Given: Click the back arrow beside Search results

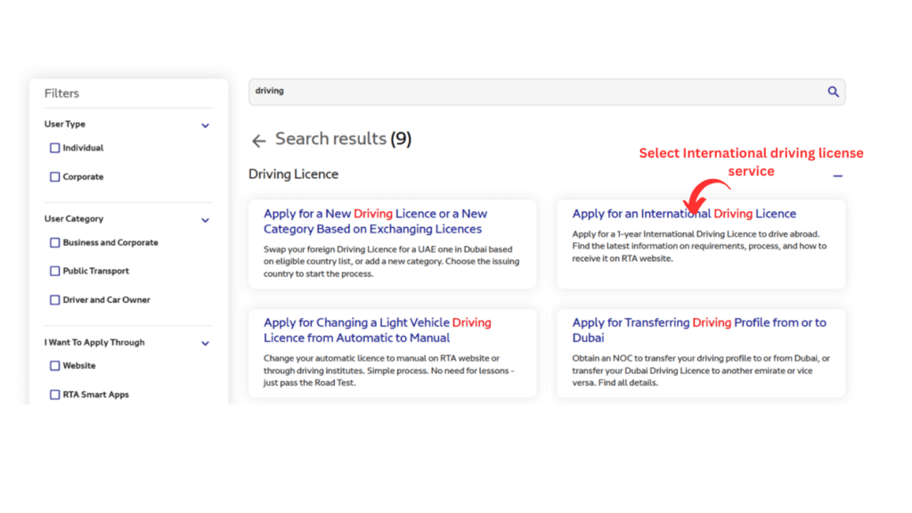Looking at the screenshot, I should pos(258,140).
